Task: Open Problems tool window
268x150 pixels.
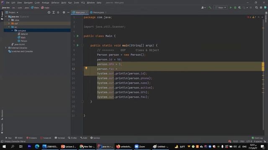Action: (x=32, y=138)
